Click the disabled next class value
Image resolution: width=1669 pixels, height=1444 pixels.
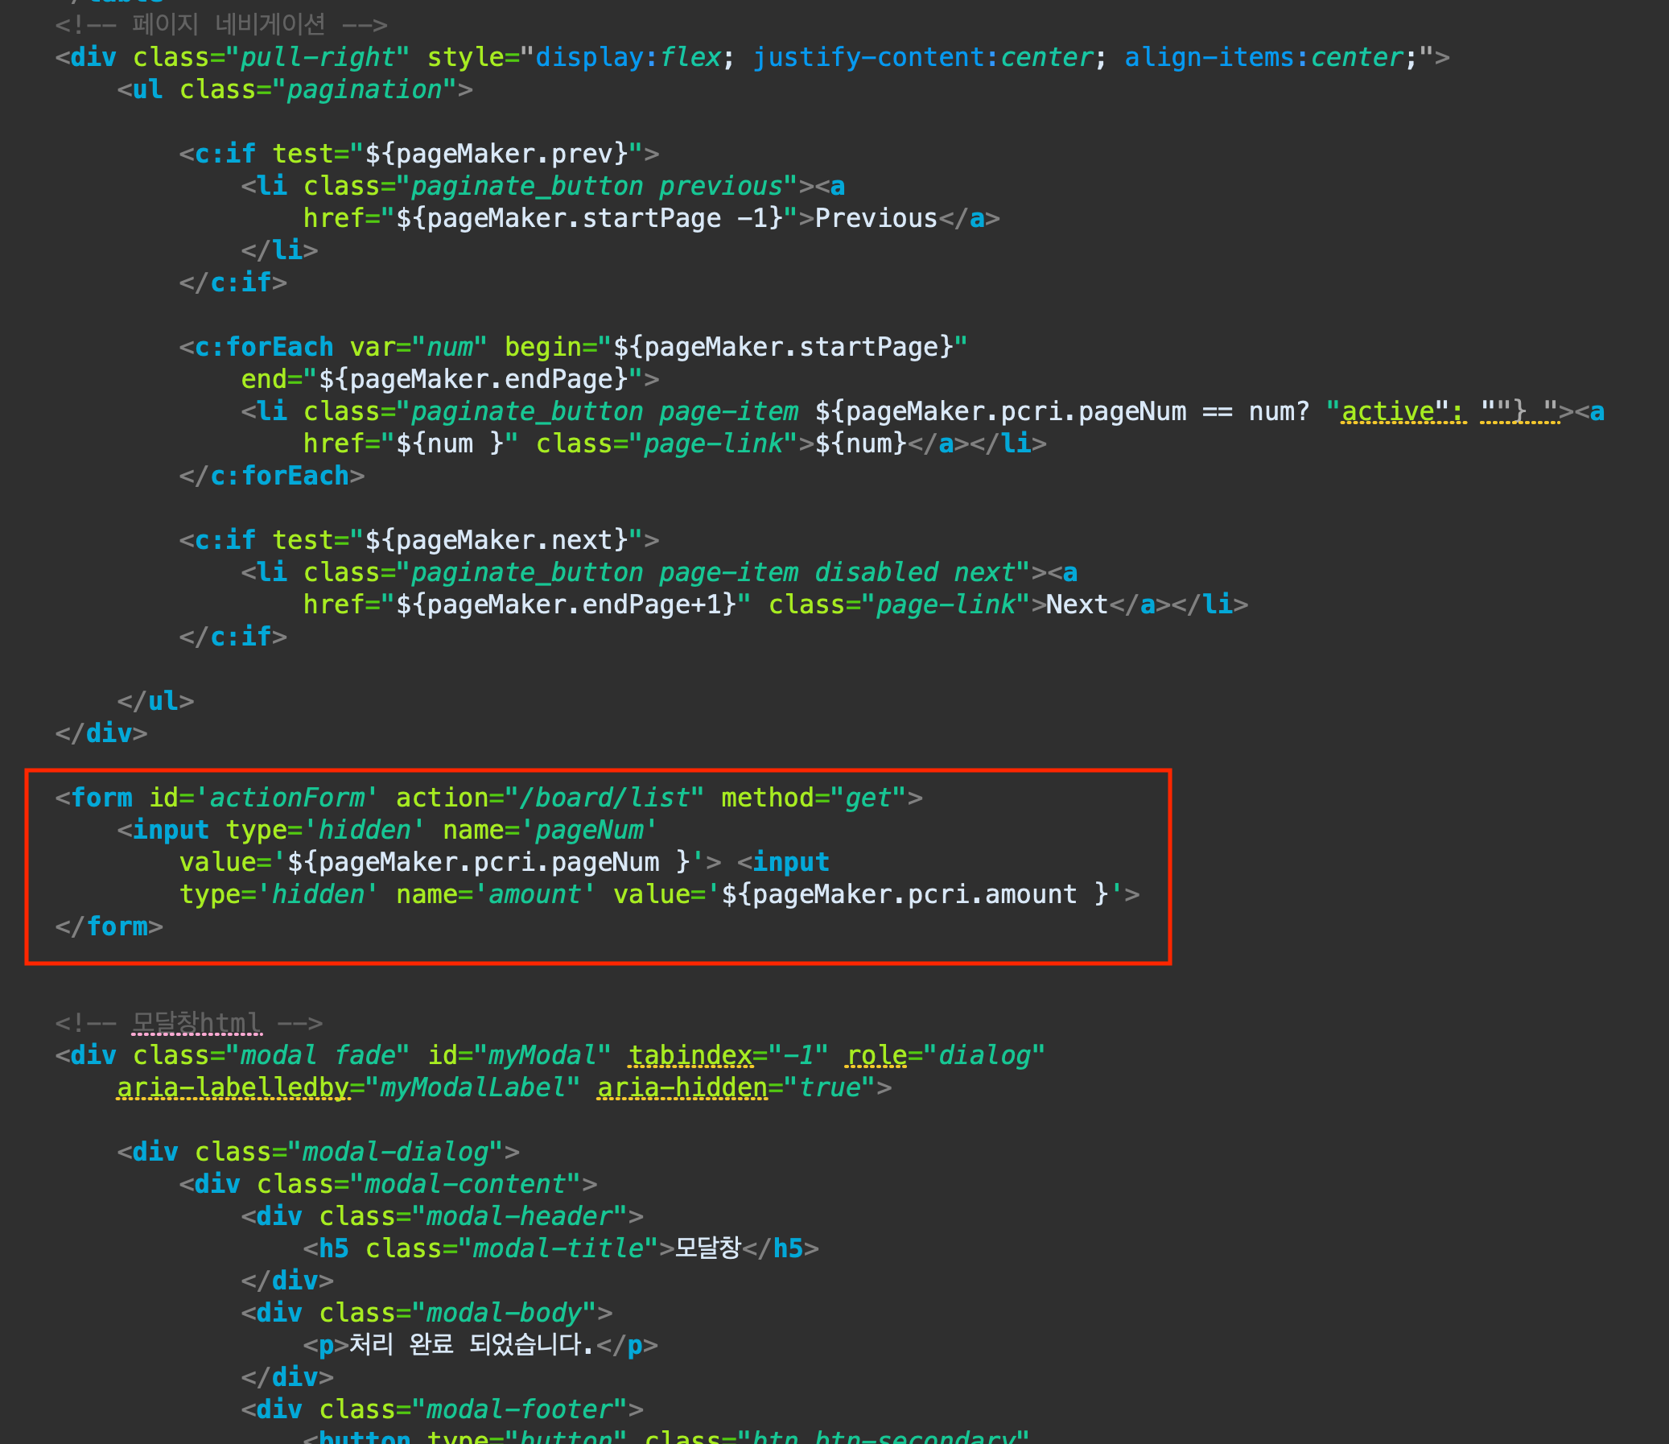[914, 572]
